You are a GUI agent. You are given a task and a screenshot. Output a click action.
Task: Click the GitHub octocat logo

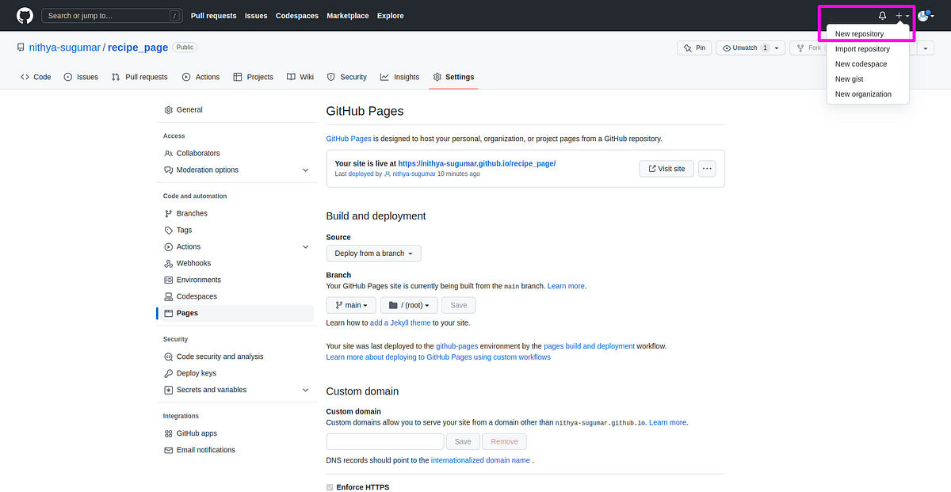[x=23, y=15]
